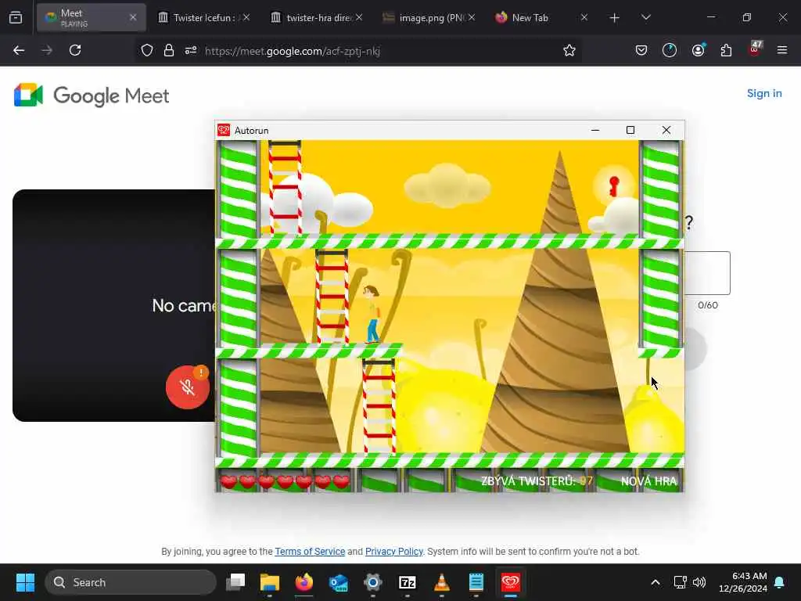Switch to the Meet browser tab
The height and width of the screenshot is (601, 801).
[92, 17]
